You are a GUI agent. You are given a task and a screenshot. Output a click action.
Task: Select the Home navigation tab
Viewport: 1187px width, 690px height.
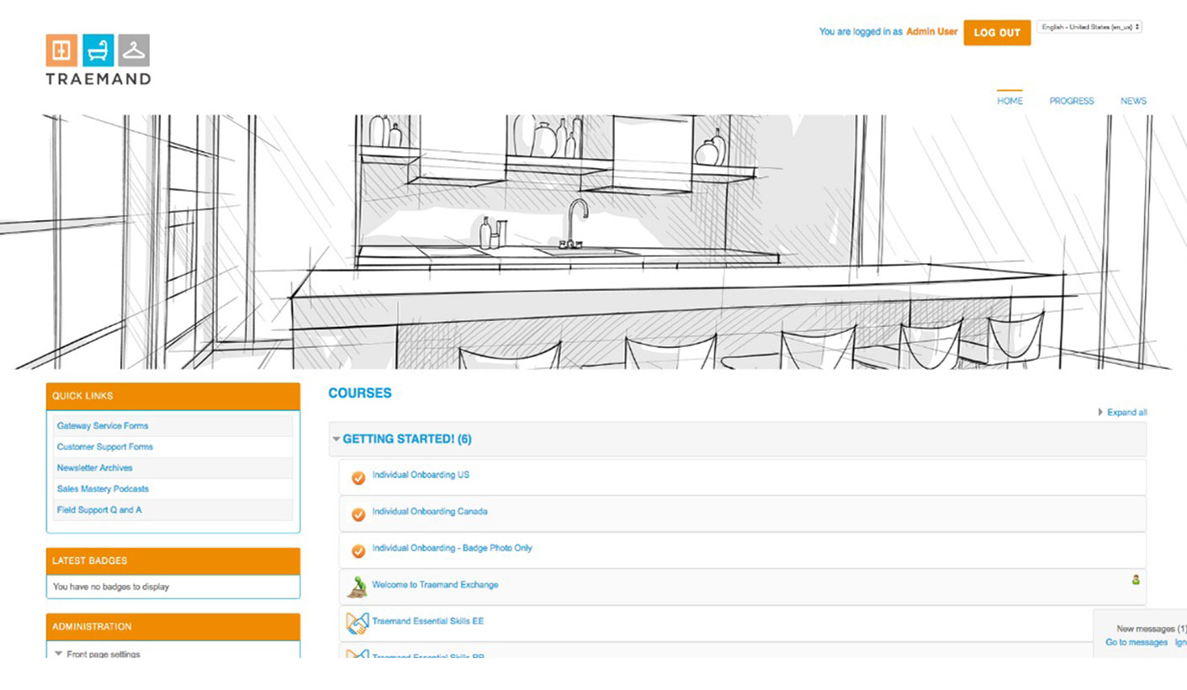1009,101
